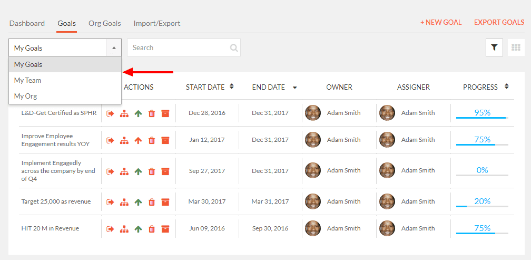This screenshot has width=531, height=260.
Task: Archive the Target 25,000 as revenue goal
Action: point(165,202)
